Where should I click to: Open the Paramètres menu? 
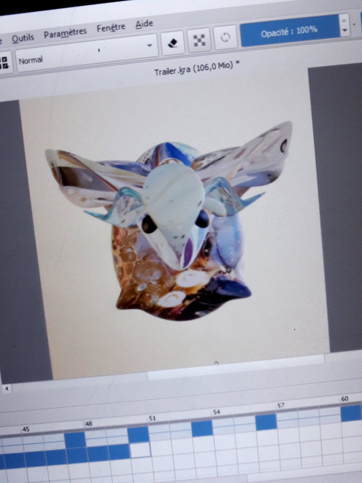pos(65,33)
